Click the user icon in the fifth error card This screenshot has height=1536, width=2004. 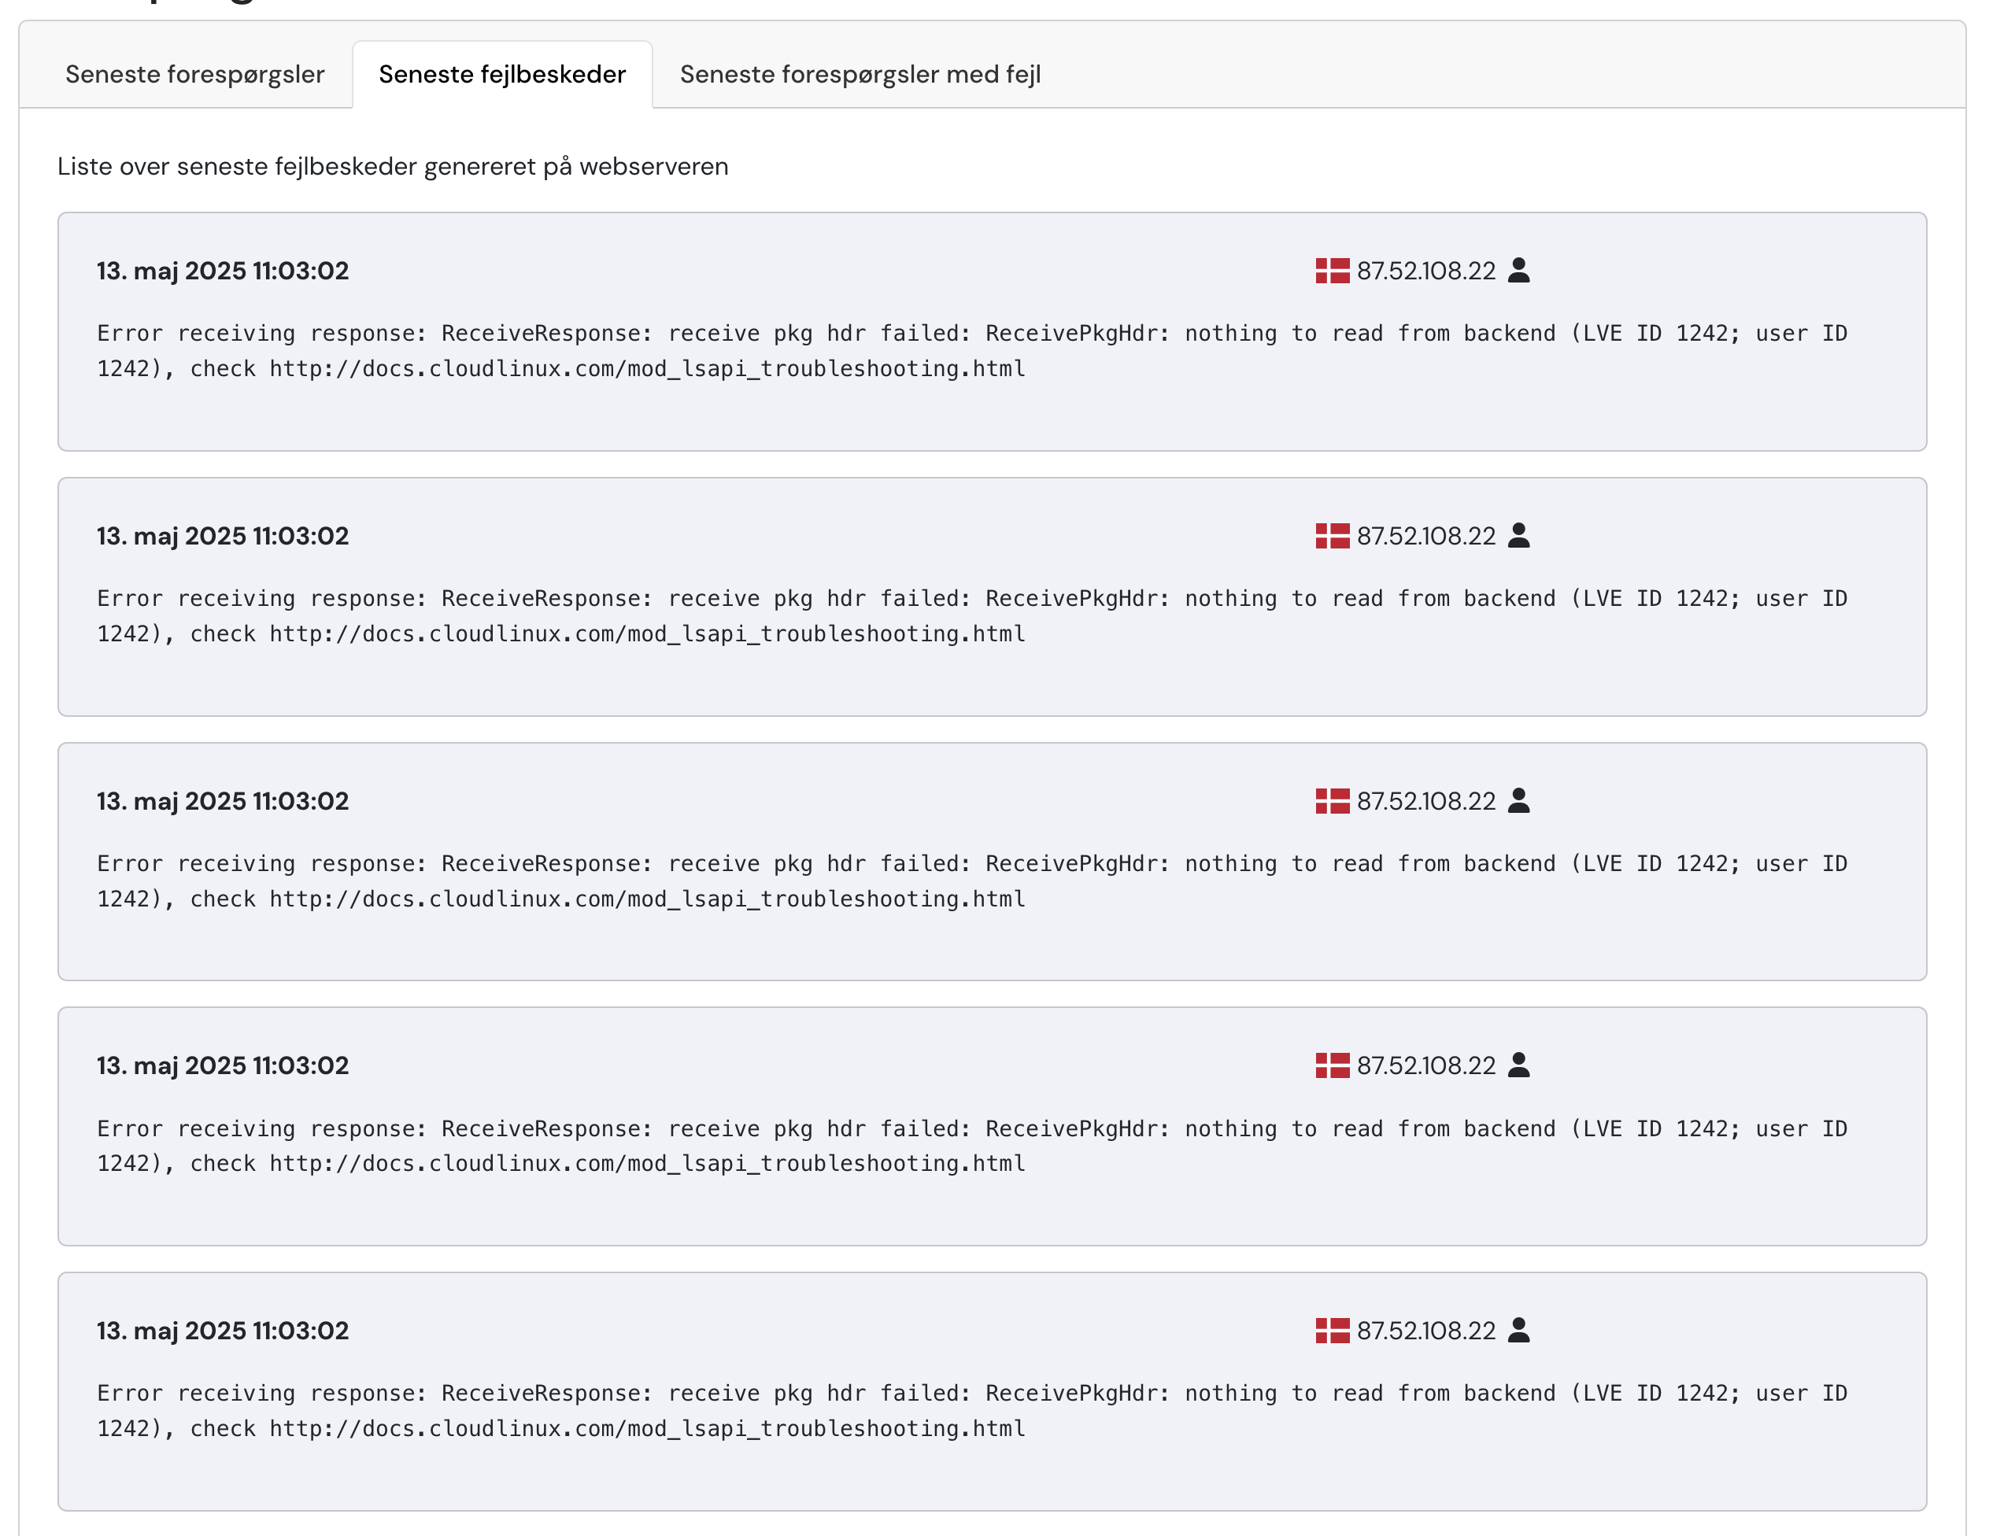point(1518,1331)
